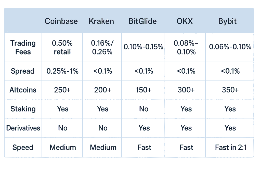Click Kraken's No derivatives cell

tap(103, 128)
